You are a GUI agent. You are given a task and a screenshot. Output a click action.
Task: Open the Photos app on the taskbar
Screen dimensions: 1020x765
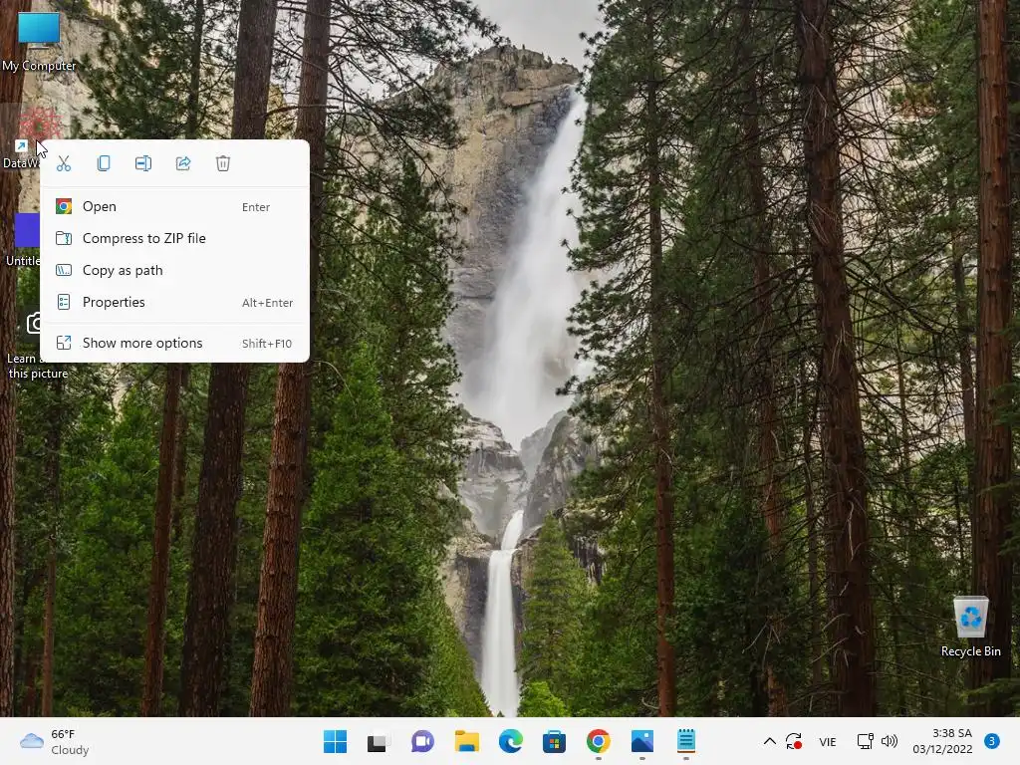click(x=642, y=741)
